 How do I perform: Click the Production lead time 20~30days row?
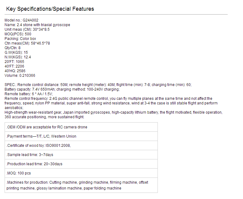click(x=81, y=164)
